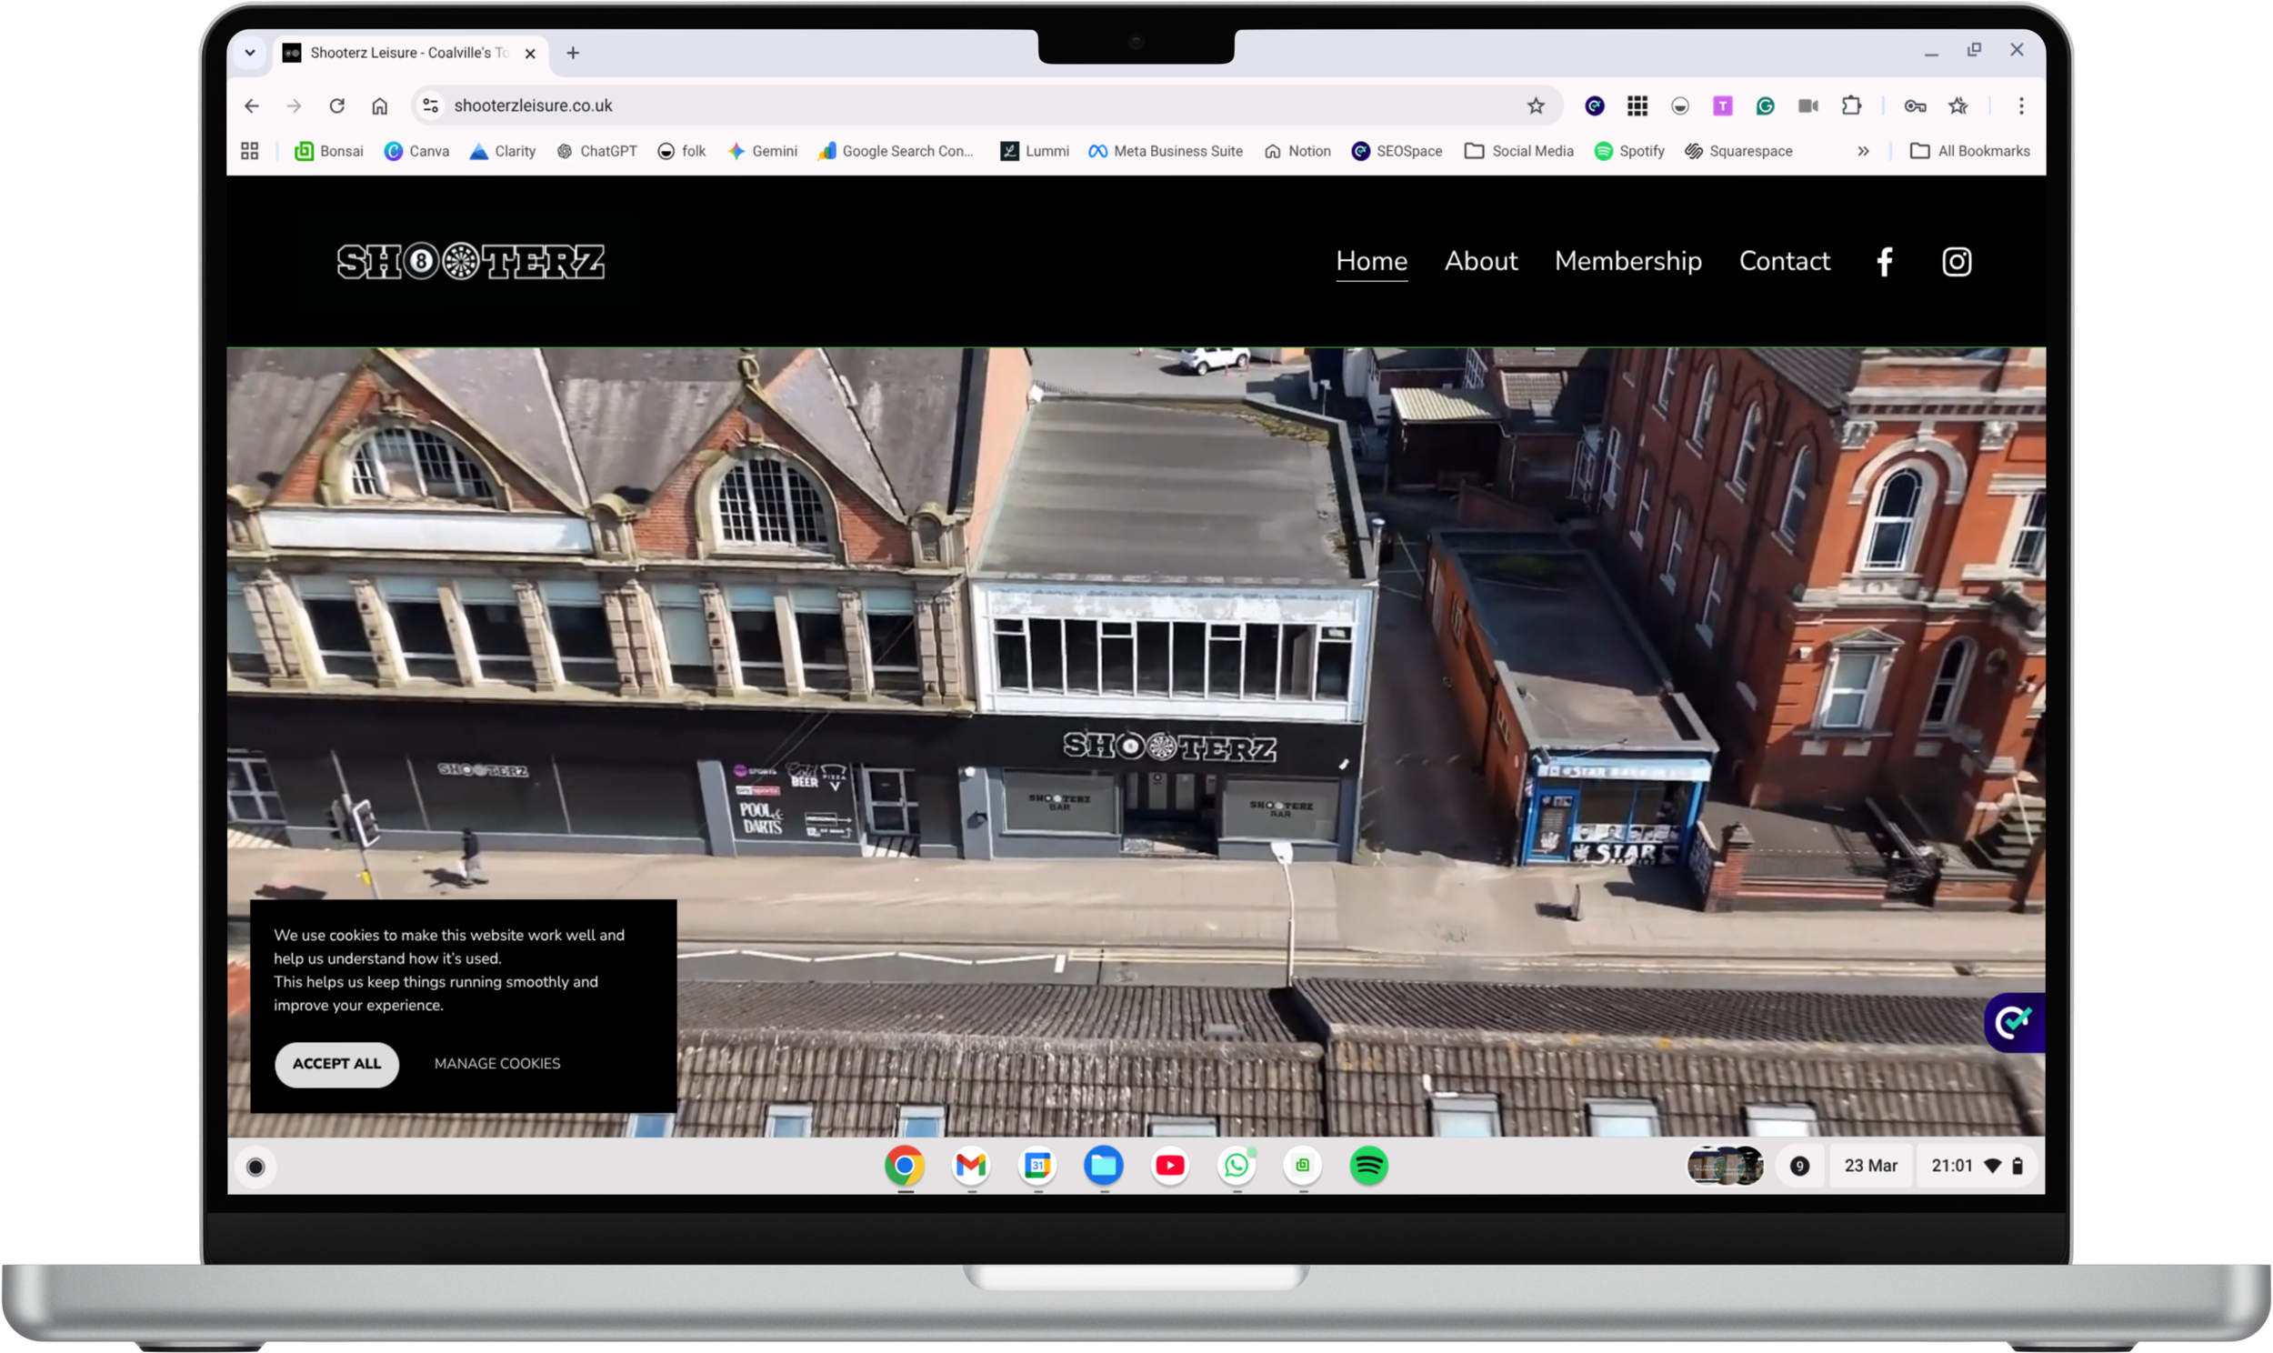
Task: Go to the Membership page
Action: click(1627, 261)
